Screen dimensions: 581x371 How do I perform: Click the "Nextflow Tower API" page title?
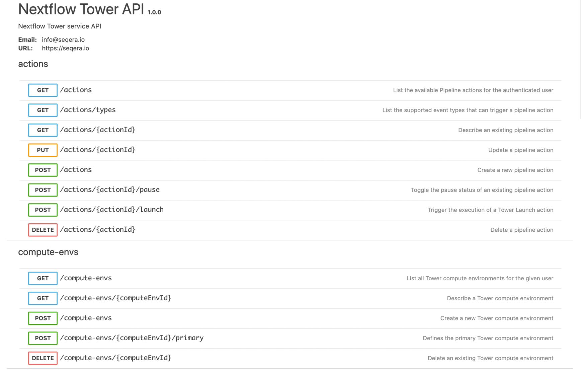(81, 9)
